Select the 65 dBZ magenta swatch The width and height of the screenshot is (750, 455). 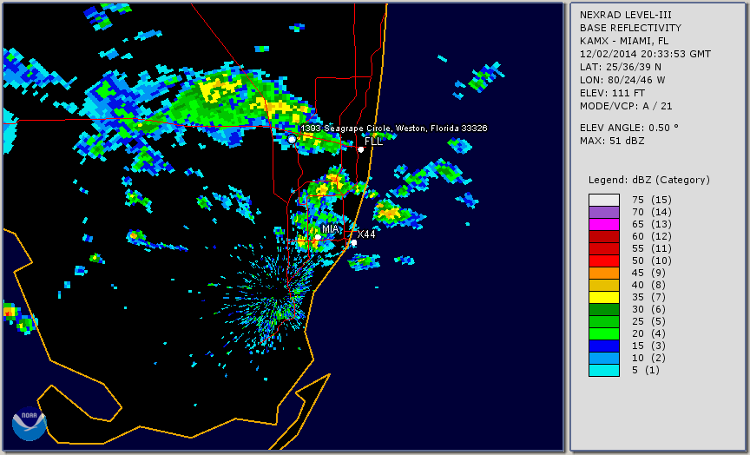[x=604, y=224]
